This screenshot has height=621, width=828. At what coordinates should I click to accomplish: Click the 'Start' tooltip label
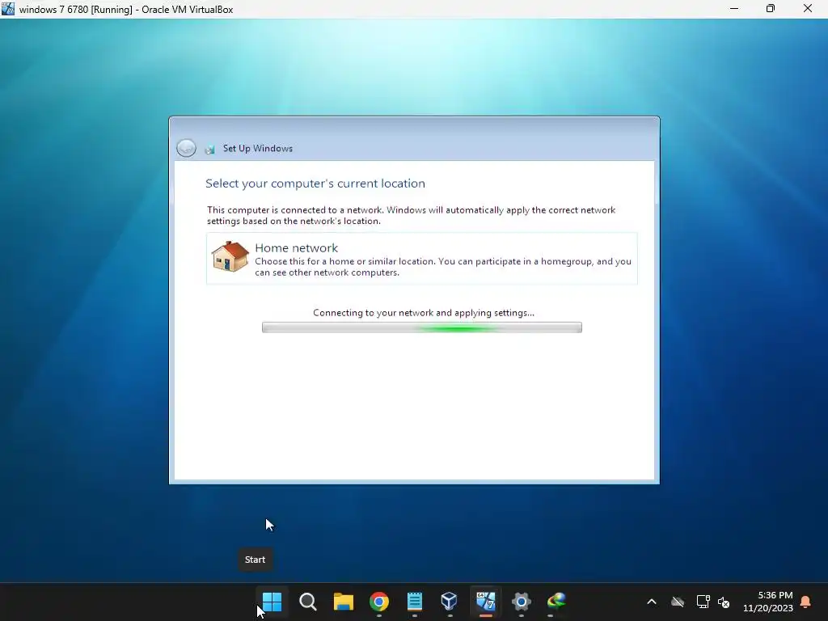255,560
